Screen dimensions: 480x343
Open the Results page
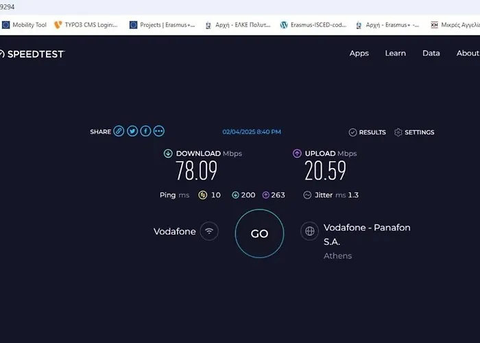tap(367, 132)
